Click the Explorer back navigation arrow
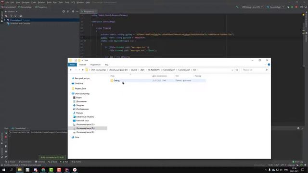Screen dimensions: 308x173 point(71,70)
